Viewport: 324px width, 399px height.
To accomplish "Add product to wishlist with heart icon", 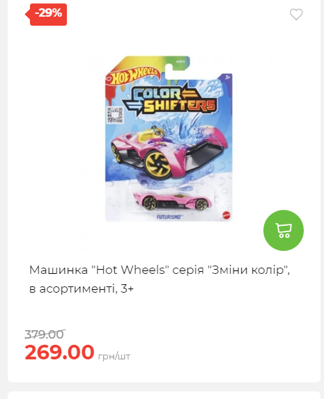I will click(x=296, y=14).
